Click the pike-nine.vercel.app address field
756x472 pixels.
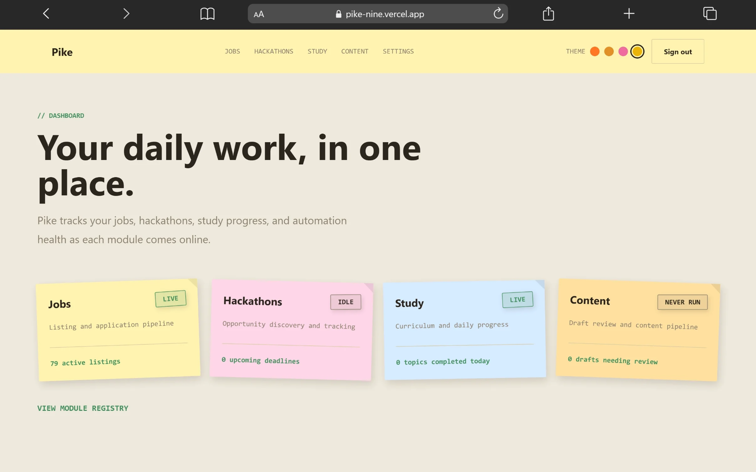[377, 14]
